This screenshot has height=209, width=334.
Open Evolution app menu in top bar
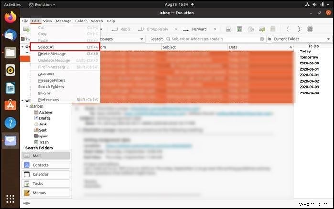(42, 4)
